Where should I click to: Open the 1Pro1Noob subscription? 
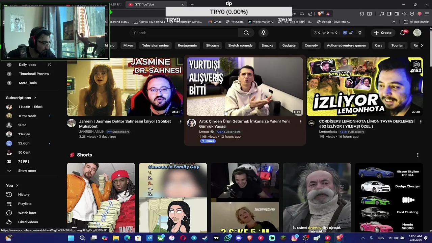(x=27, y=116)
